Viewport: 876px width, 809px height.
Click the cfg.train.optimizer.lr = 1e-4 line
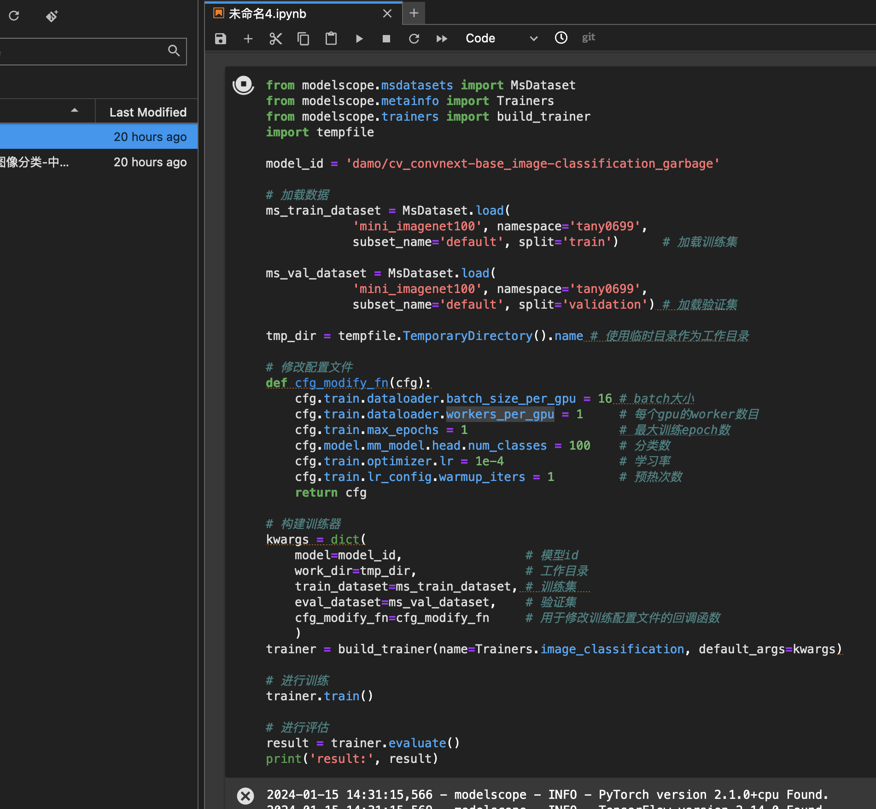click(x=399, y=461)
